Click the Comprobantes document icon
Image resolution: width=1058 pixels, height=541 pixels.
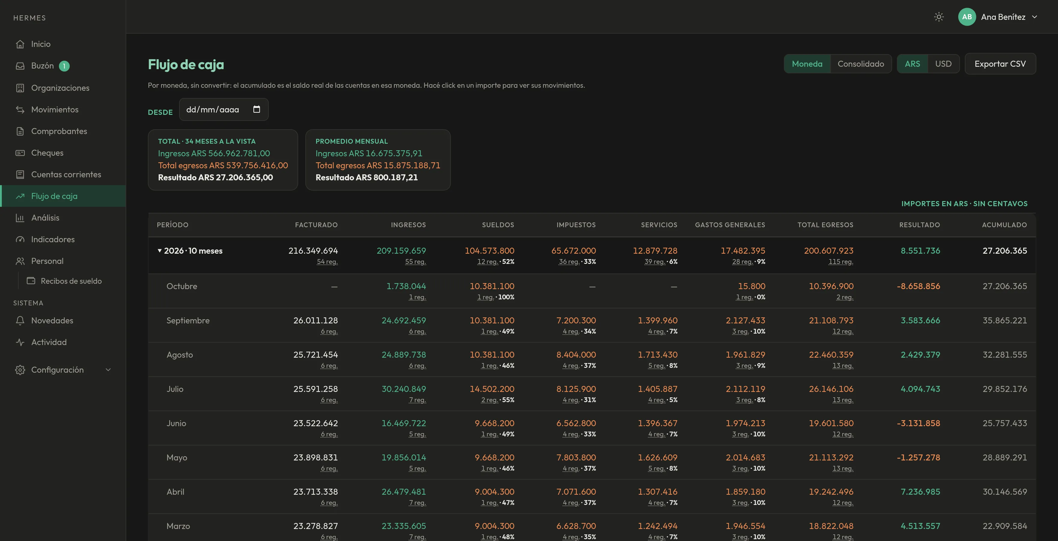pos(20,131)
